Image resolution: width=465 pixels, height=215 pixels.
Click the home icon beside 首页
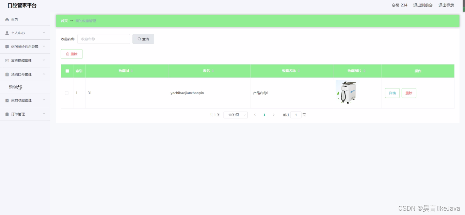click(7, 19)
